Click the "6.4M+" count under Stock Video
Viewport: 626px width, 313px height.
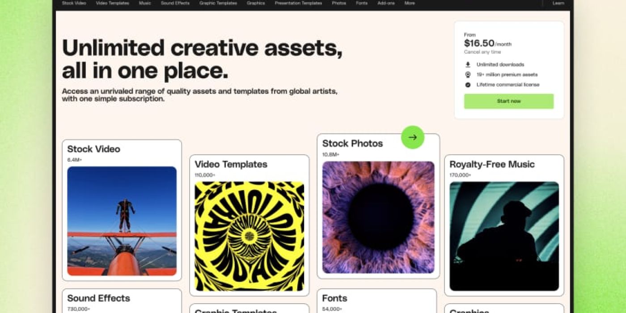75,160
